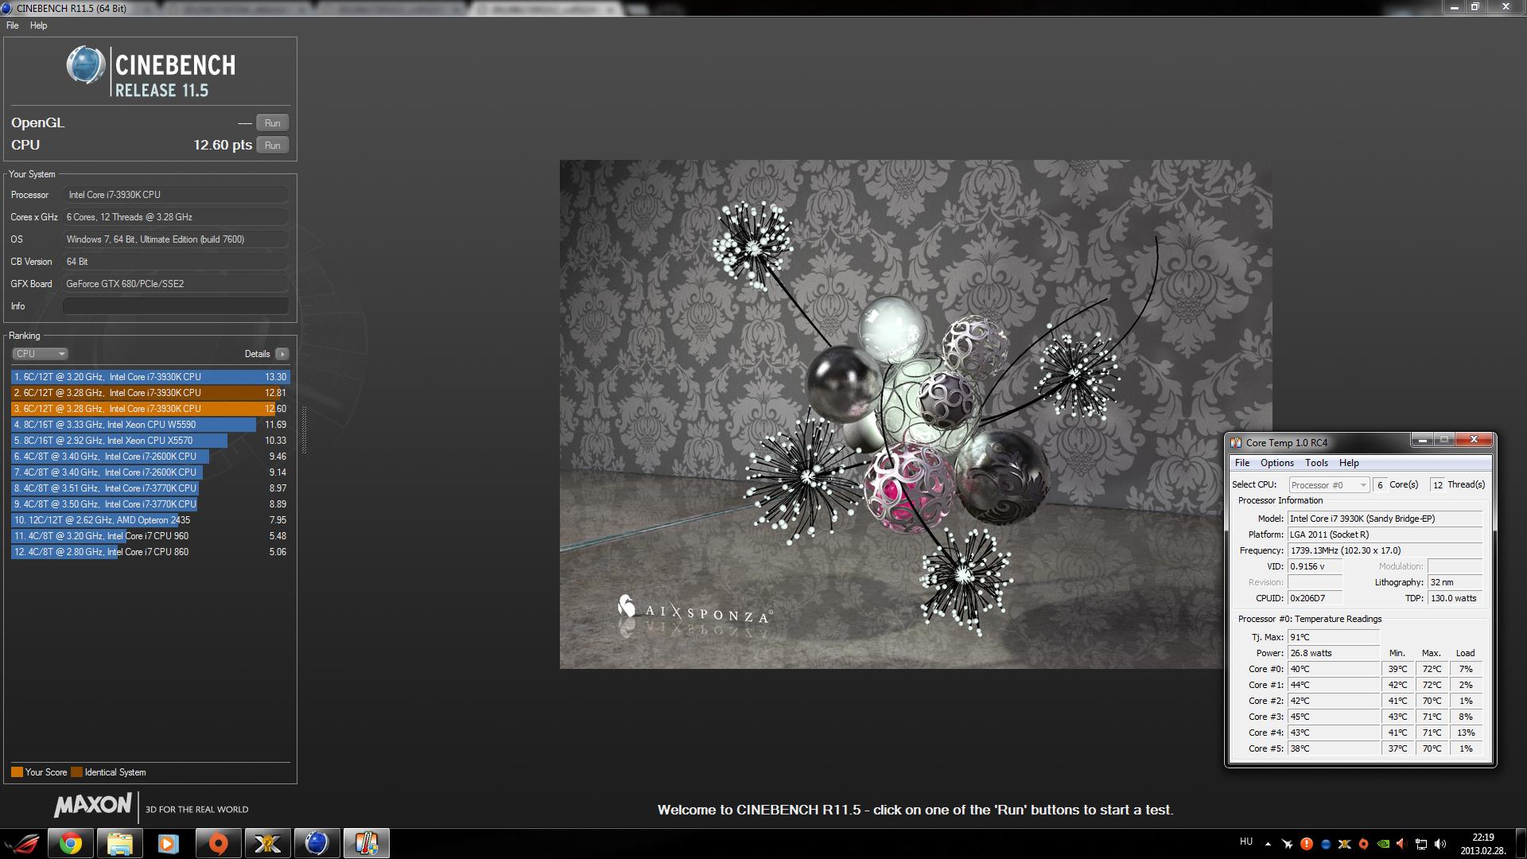Click the Cinebench globe logo
The width and height of the screenshot is (1527, 859).
point(85,65)
